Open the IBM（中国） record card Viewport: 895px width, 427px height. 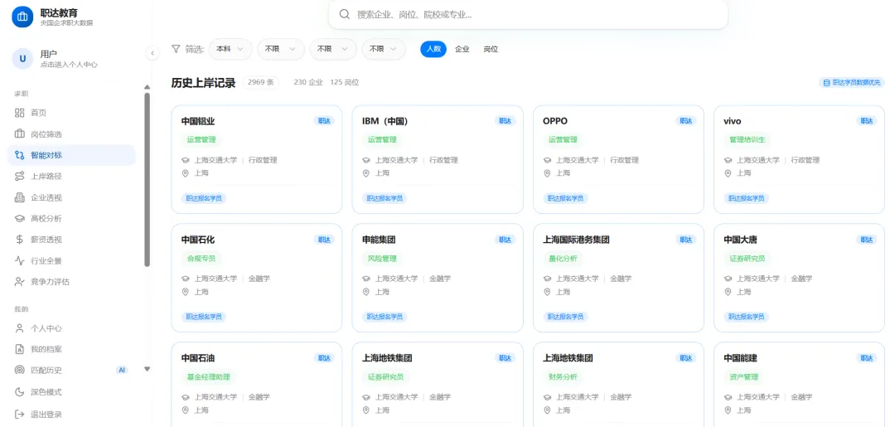click(438, 159)
